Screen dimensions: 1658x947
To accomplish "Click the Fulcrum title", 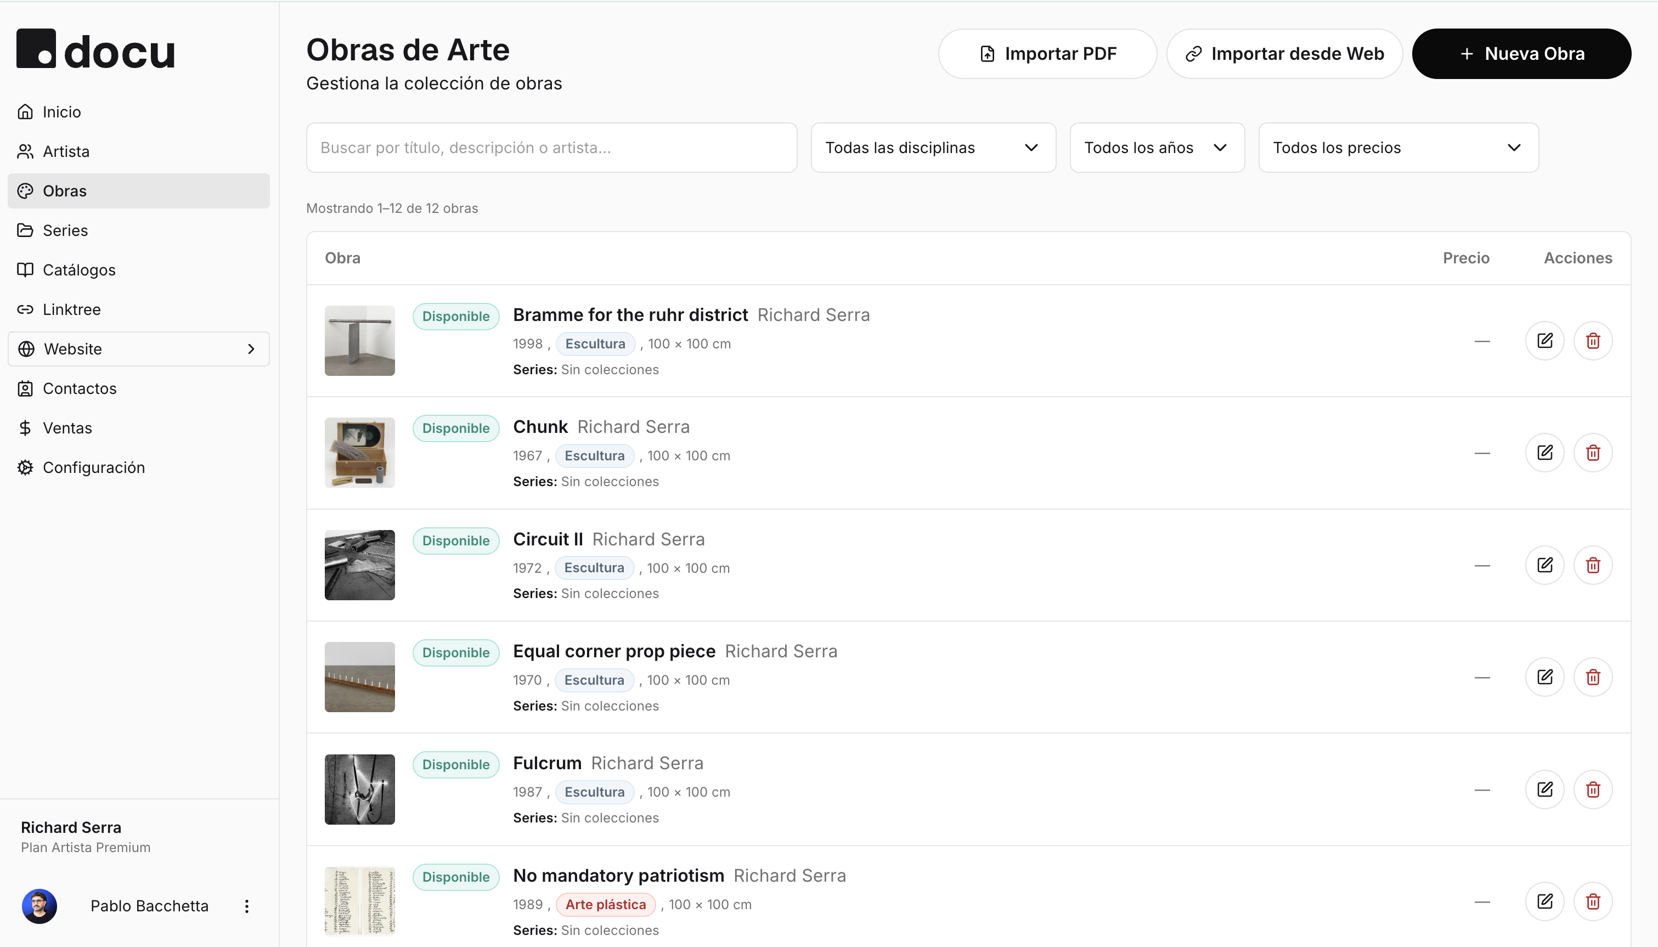I will click(x=547, y=763).
